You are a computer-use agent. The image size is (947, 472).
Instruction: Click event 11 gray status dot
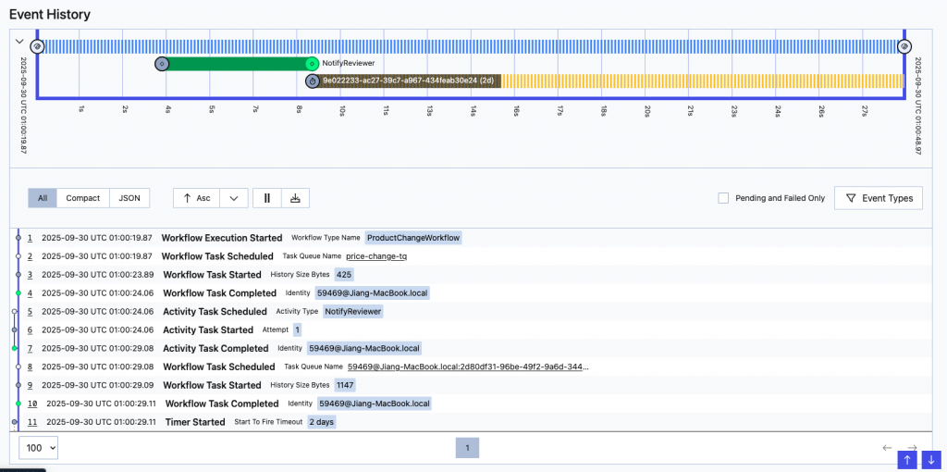(15, 422)
